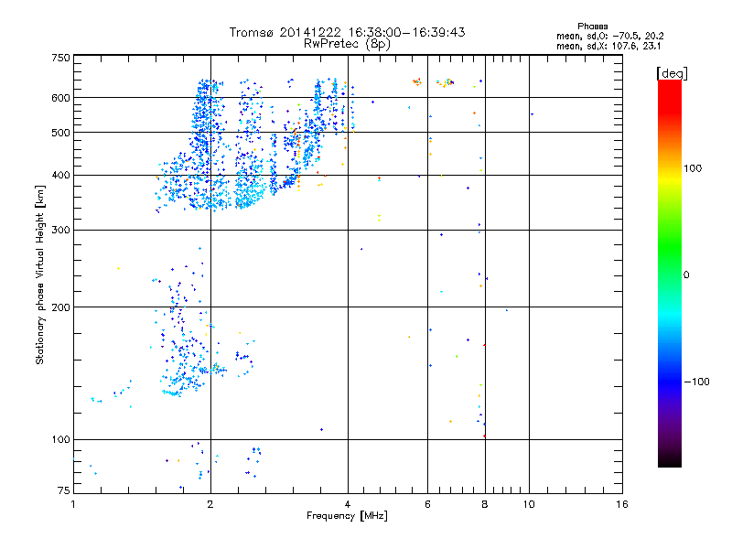
Task: Click x-axis tick label '1'
Action: point(73,504)
